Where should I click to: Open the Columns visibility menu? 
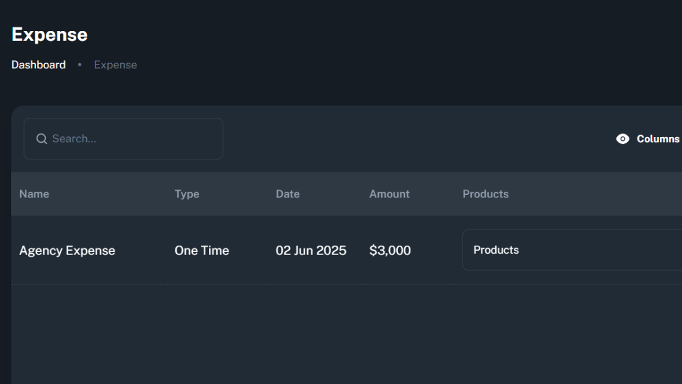click(648, 139)
